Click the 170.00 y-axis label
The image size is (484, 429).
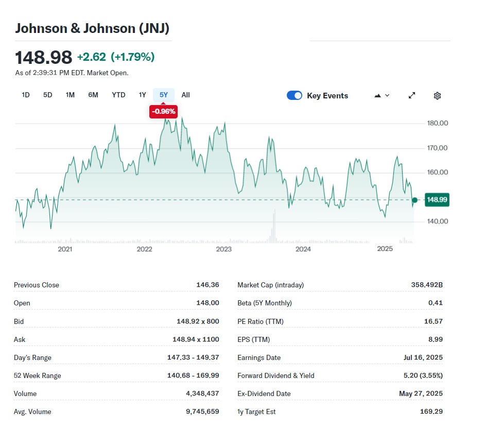(x=437, y=148)
